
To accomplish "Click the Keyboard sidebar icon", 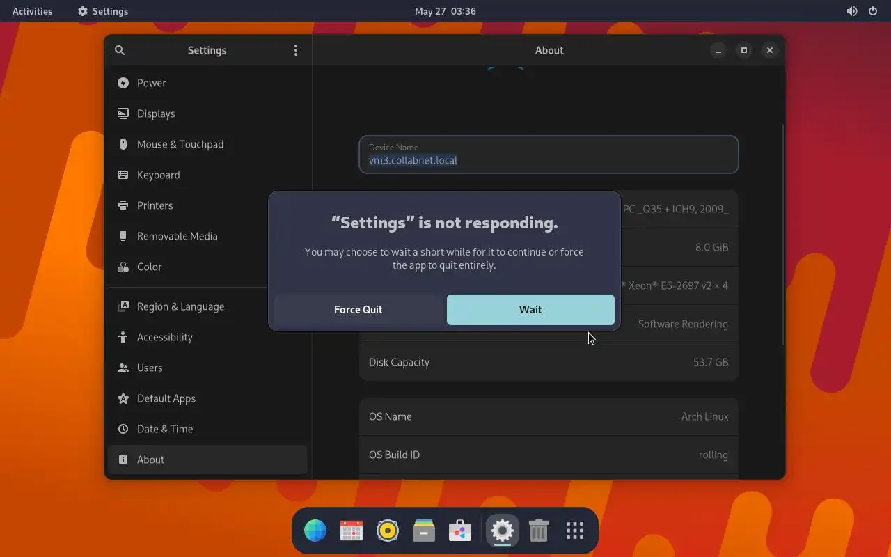I will [123, 175].
